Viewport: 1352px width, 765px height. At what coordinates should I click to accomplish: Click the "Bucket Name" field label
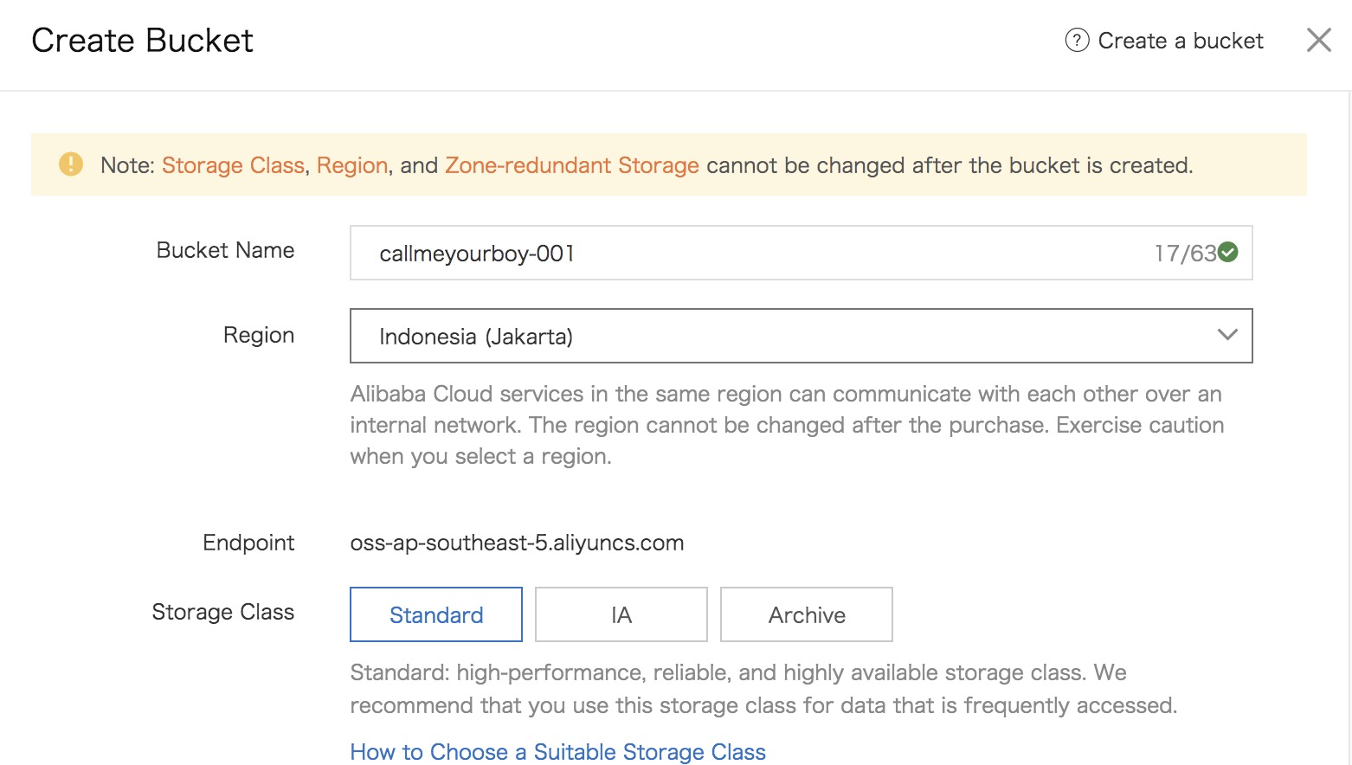pyautogui.click(x=225, y=250)
